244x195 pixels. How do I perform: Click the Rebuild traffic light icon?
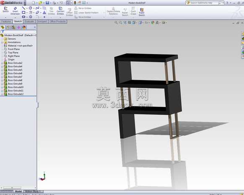click(x=75, y=3)
